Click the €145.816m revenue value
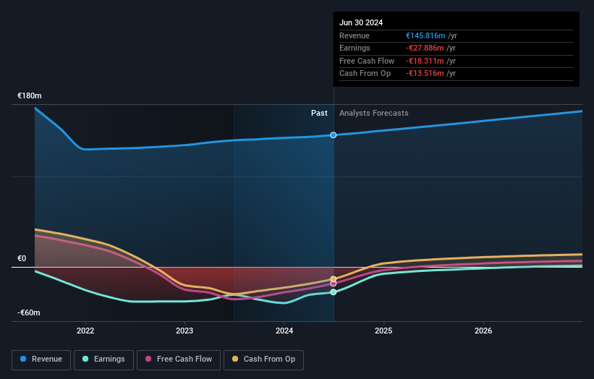The width and height of the screenshot is (594, 379). click(x=425, y=35)
